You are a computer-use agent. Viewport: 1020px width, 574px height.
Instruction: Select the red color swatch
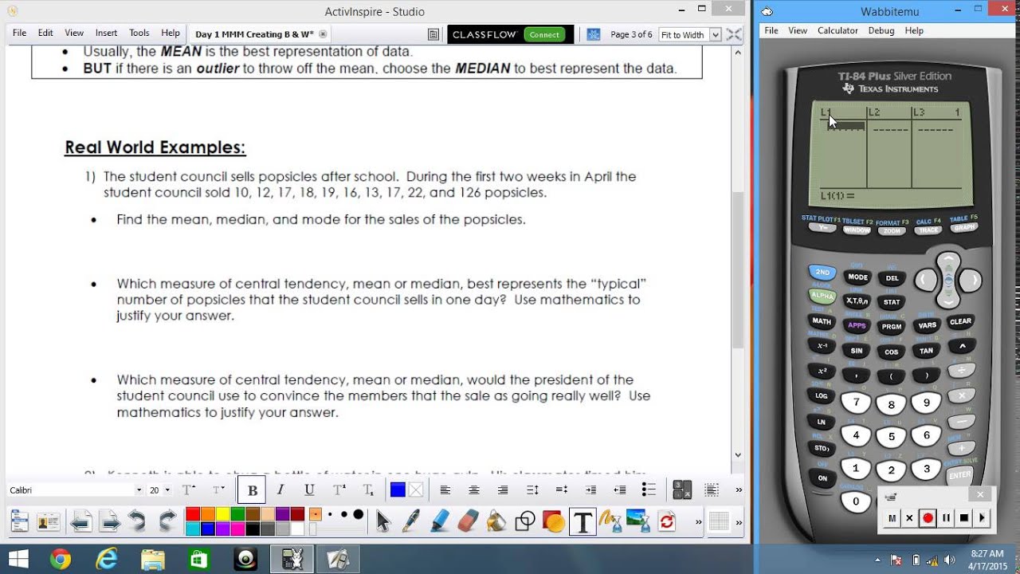(x=192, y=514)
